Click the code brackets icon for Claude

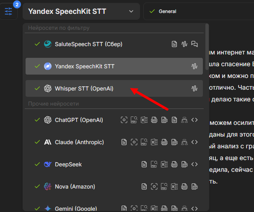194,142
